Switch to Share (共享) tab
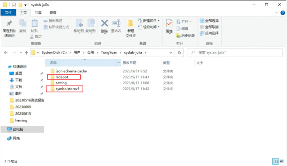The image size is (287, 166). click(x=38, y=13)
